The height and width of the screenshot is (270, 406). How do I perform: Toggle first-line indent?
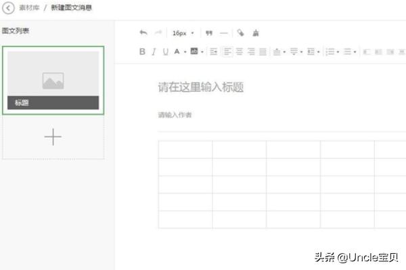(x=214, y=52)
